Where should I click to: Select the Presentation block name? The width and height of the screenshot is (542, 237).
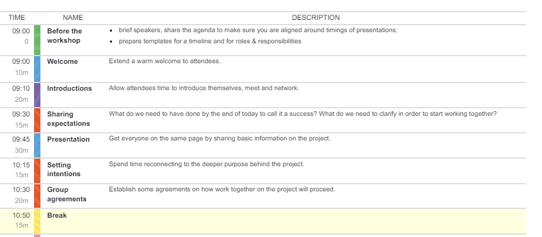(69, 139)
